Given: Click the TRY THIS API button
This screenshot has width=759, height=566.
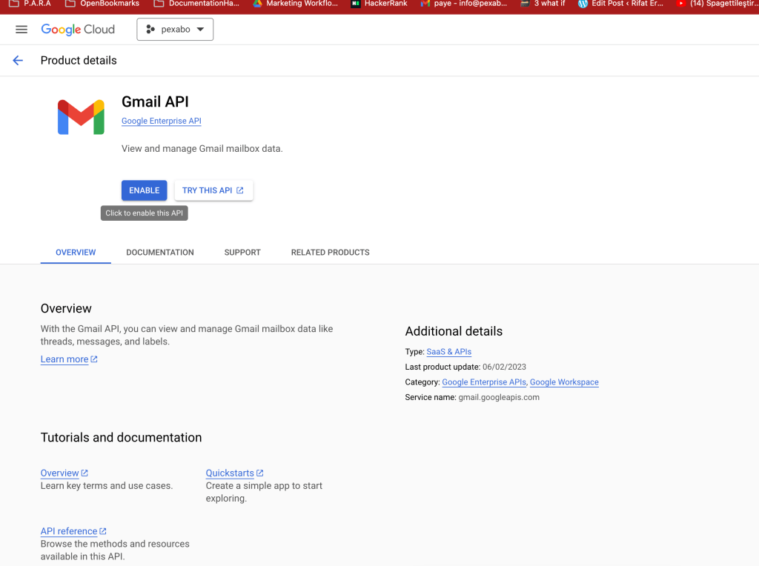Looking at the screenshot, I should point(213,190).
